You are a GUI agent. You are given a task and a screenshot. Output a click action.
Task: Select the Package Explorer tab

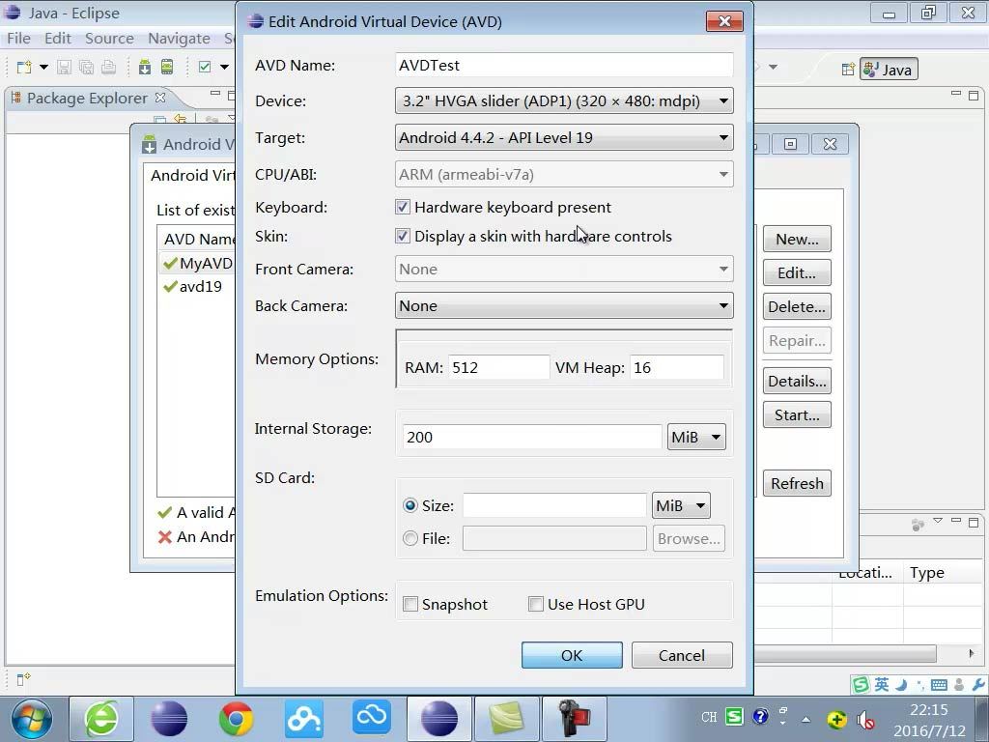click(87, 98)
